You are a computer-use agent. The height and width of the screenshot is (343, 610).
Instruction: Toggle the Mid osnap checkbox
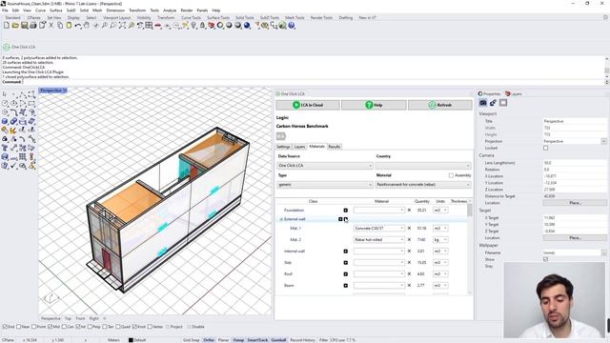click(50, 327)
